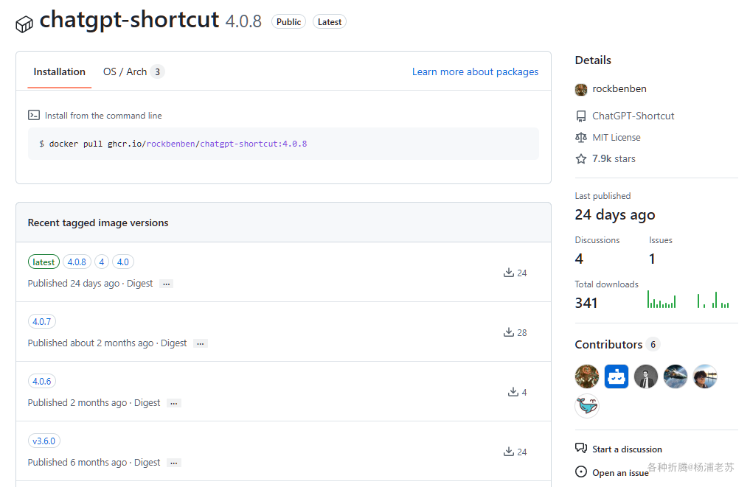Click the Total downloads value 341

(586, 303)
